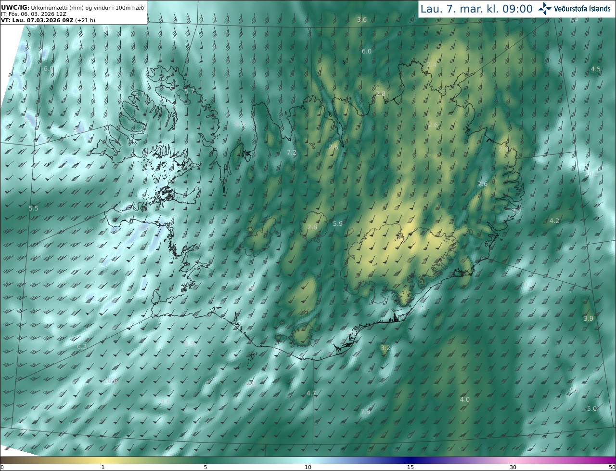Click the dark blue segment of the colour scale
The width and height of the screenshot is (616, 471).
[411, 460]
